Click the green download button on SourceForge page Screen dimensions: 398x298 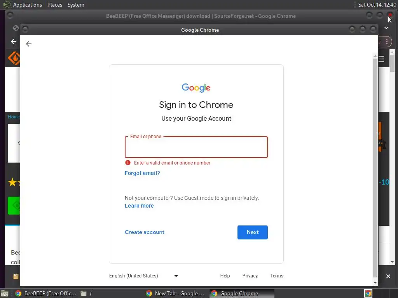14,206
